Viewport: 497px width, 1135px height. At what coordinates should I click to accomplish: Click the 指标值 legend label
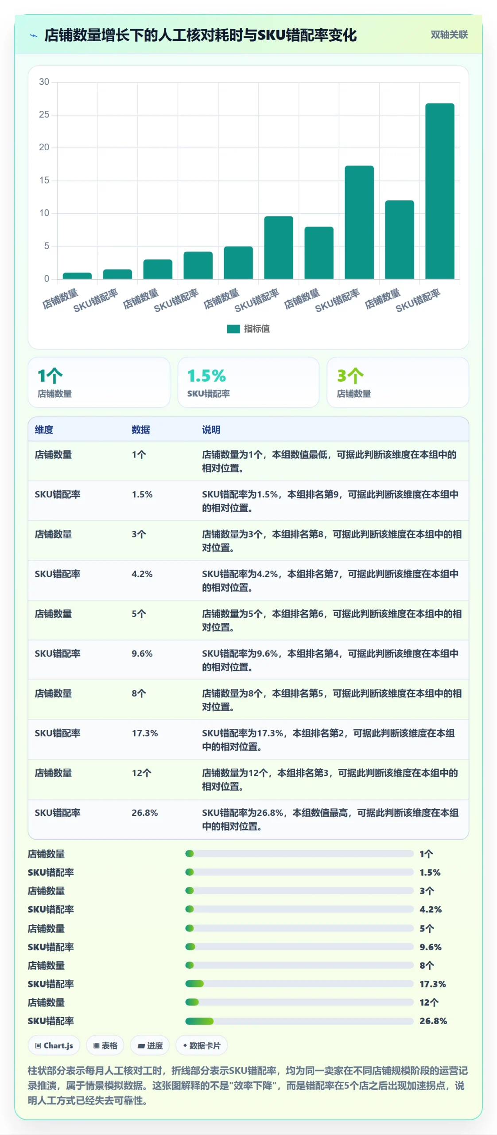(x=256, y=329)
